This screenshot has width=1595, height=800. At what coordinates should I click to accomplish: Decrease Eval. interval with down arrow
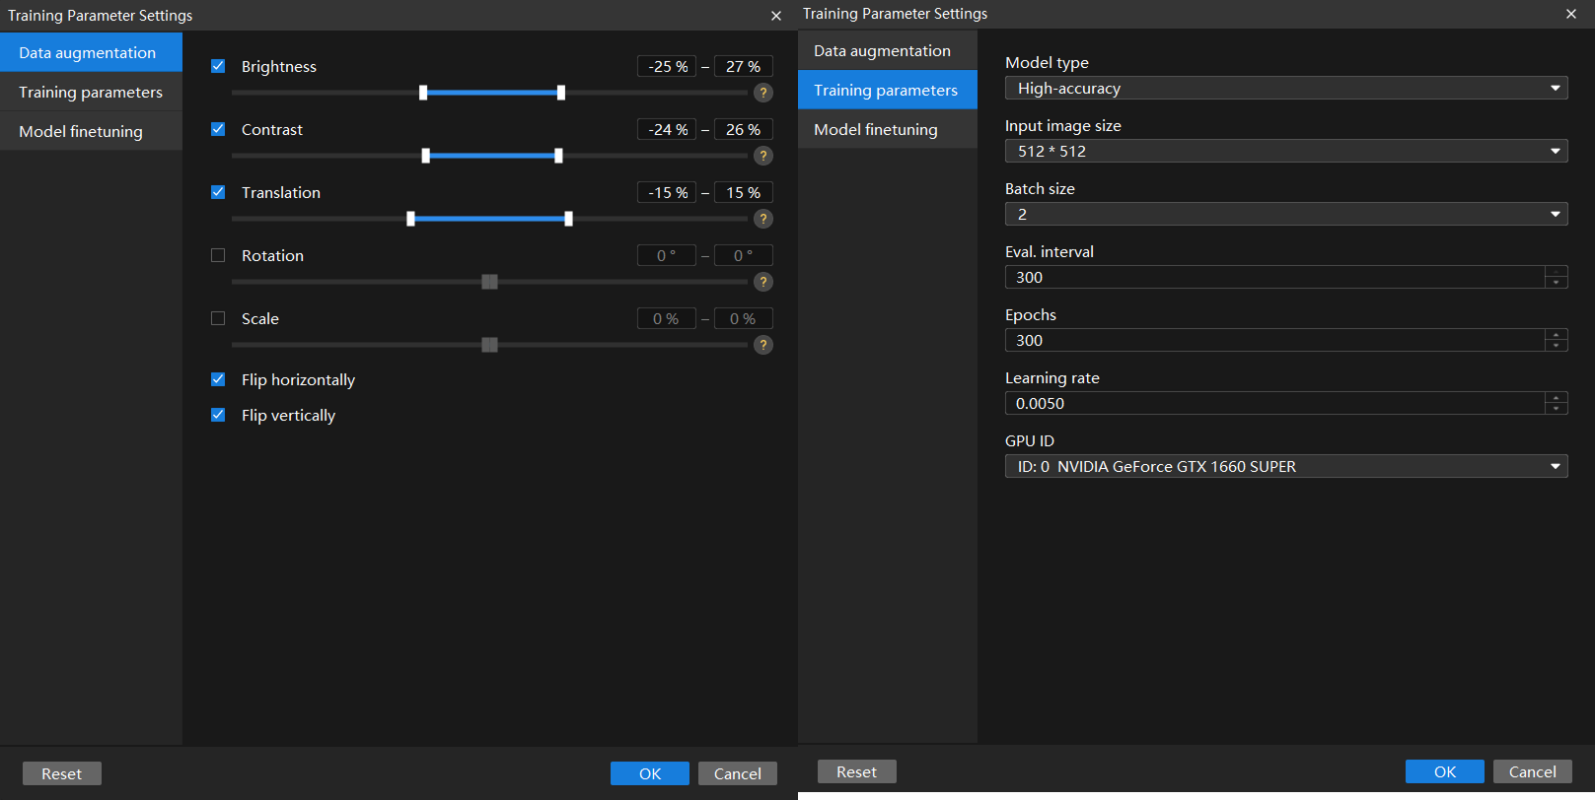pyautogui.click(x=1557, y=283)
